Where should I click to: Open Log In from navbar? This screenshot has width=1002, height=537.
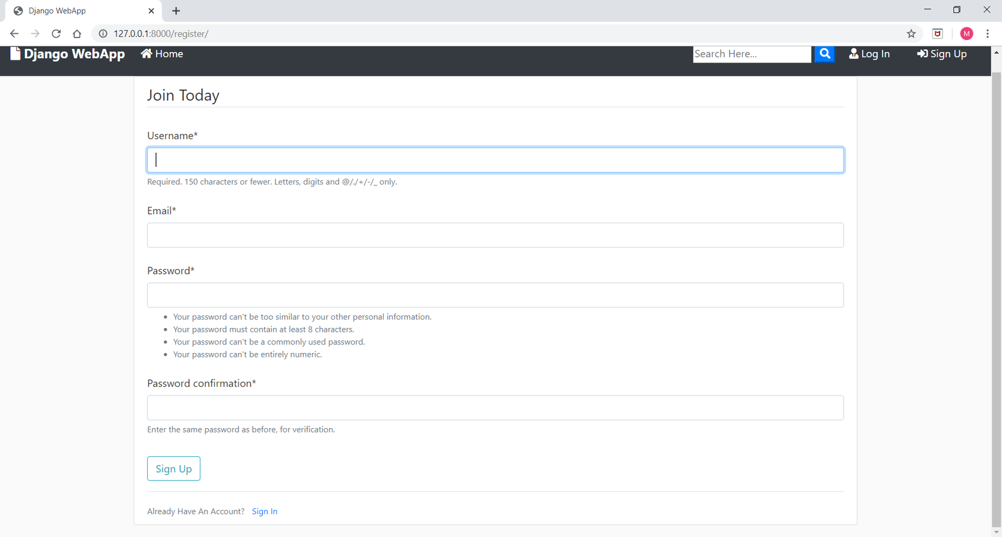point(869,54)
